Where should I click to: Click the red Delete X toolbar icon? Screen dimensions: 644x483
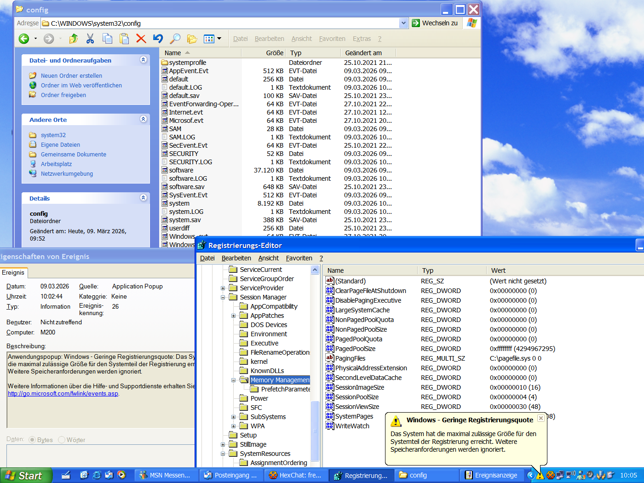point(141,39)
